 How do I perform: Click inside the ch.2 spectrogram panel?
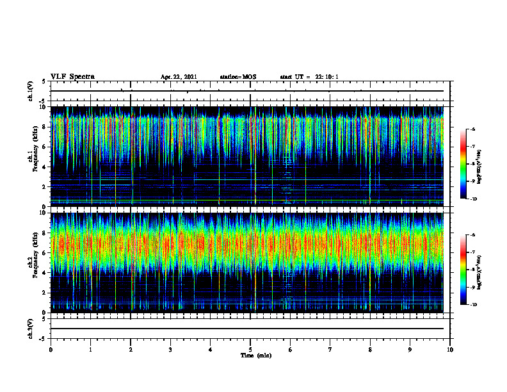[x=247, y=263]
